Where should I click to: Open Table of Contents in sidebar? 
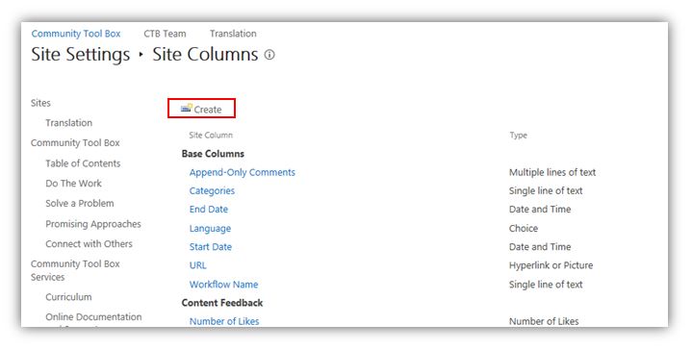tap(83, 163)
